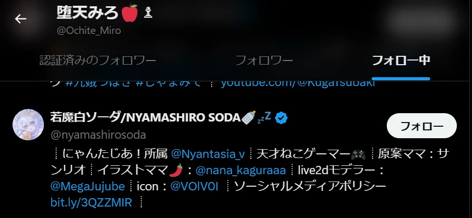Open the NYAMASHIRO SODA profile avatar

coord(28,125)
